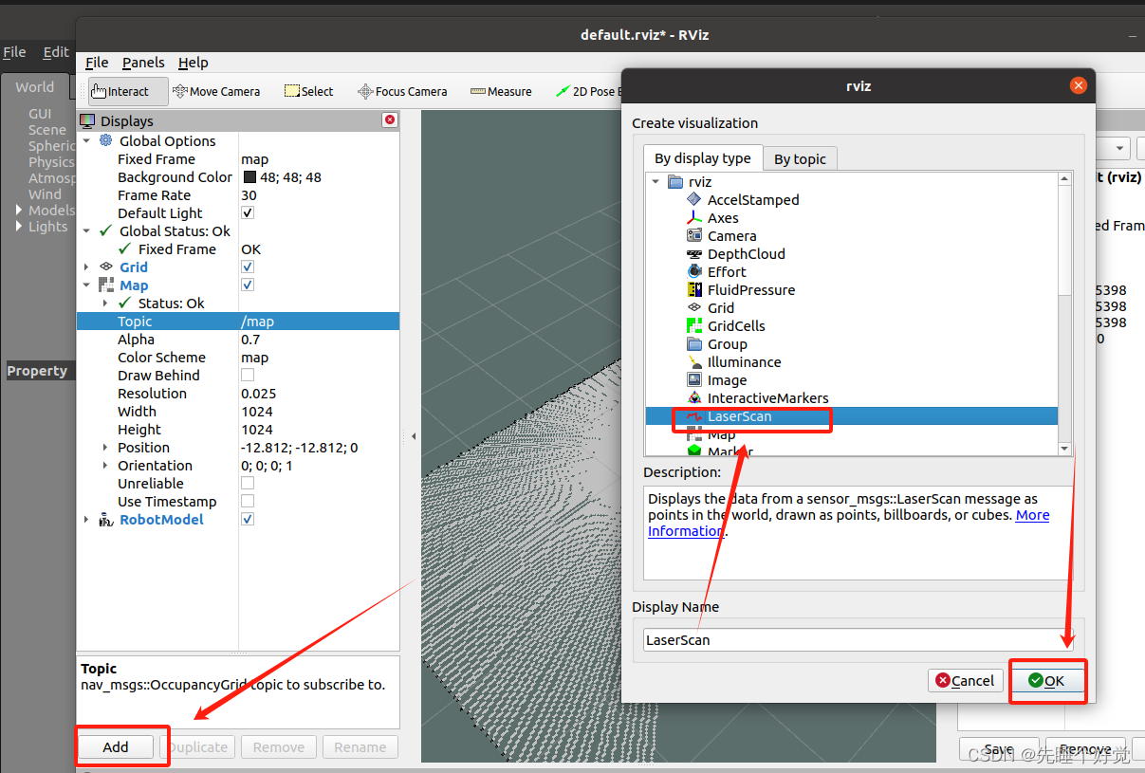Uncheck the Grid display checkbox

248,267
